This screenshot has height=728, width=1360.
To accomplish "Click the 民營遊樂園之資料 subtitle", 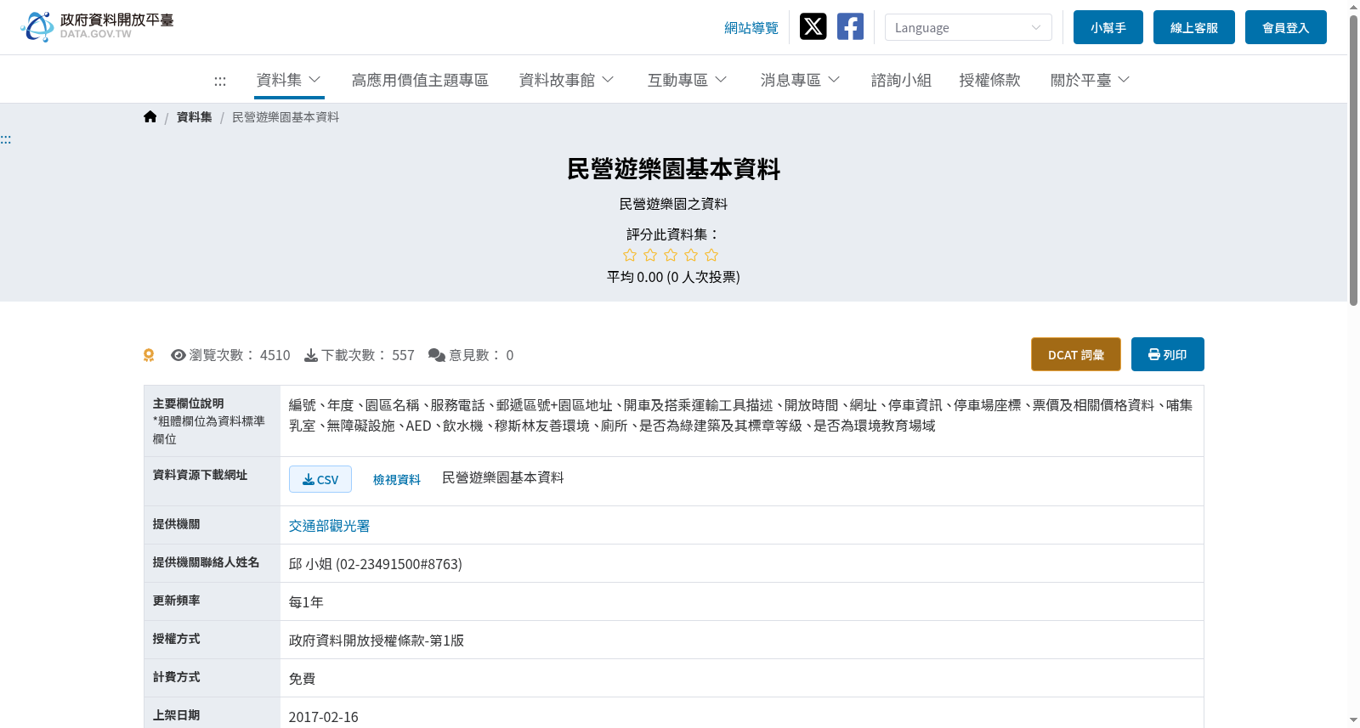I will (673, 204).
